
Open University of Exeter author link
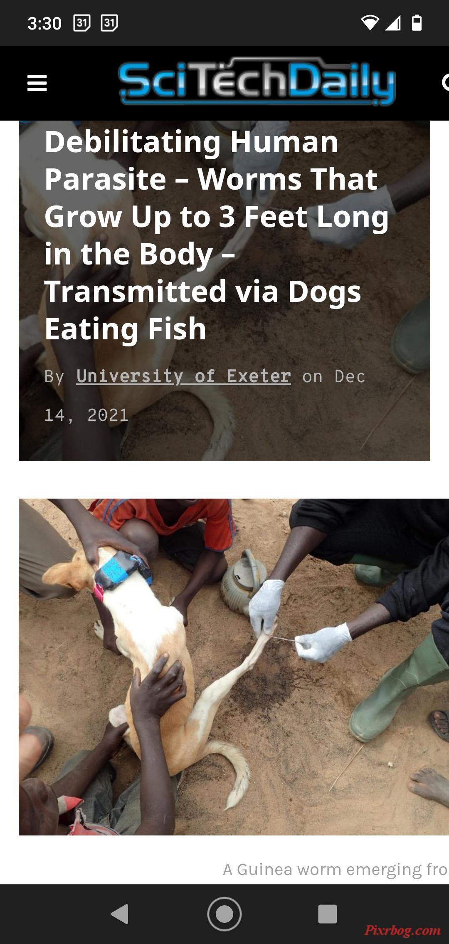point(183,376)
